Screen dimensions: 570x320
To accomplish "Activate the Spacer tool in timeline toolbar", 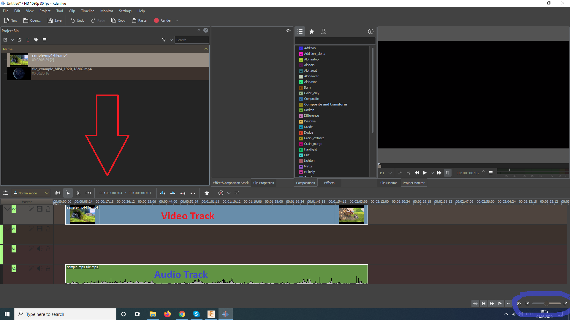I will point(88,193).
